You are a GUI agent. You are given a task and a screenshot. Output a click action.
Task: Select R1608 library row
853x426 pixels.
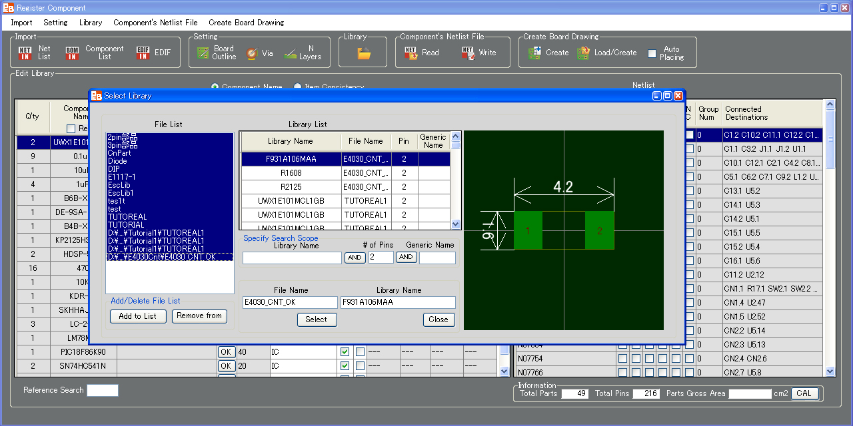click(x=345, y=173)
